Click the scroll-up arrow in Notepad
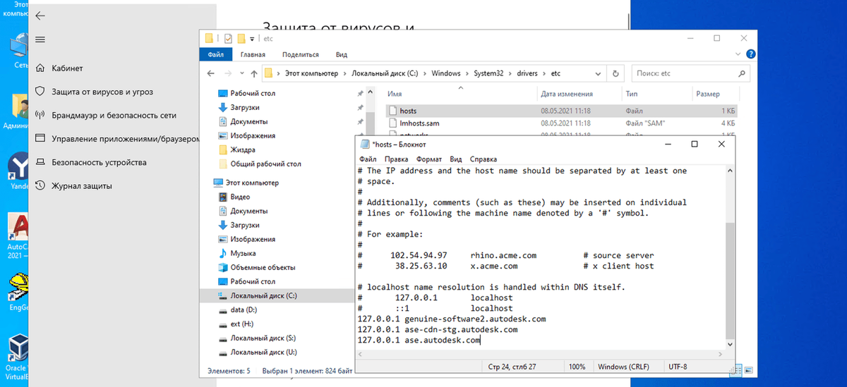Viewport: 847px width, 387px height. tap(730, 171)
